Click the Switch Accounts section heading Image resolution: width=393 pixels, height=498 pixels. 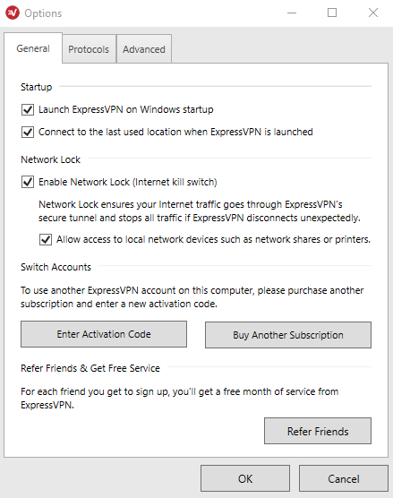pos(56,267)
